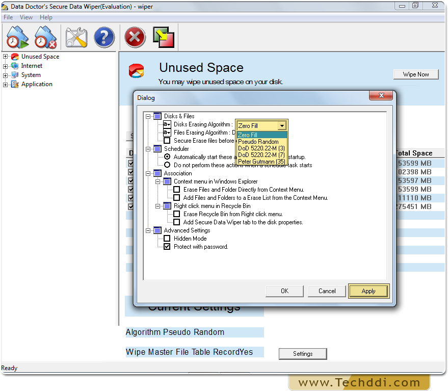Uncheck Protect with password checkbox
The image size is (448, 391).
click(x=167, y=246)
